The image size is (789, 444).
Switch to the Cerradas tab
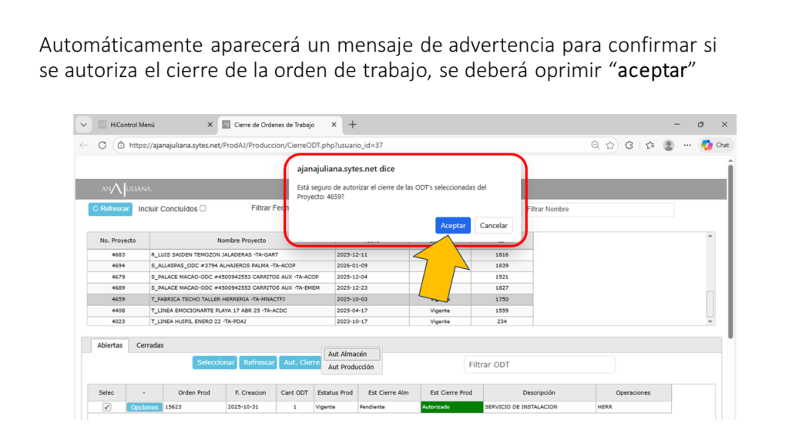[149, 345]
